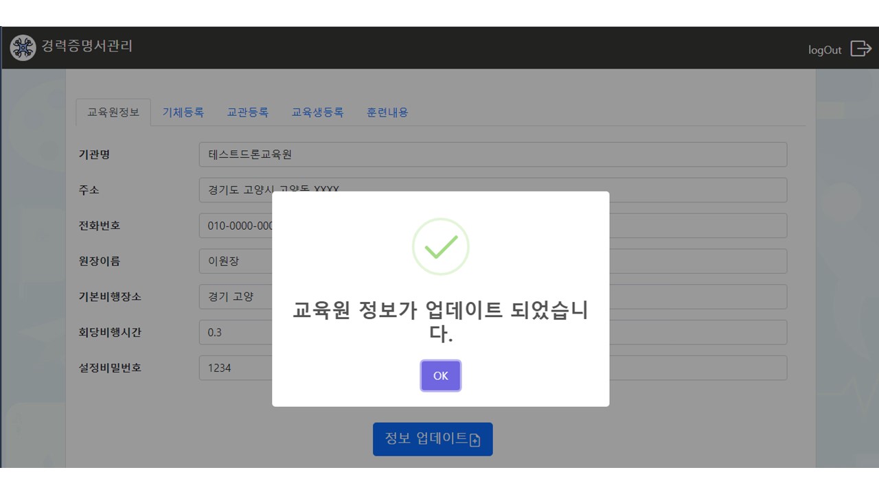879x494 pixels.
Task: Focus the 기관명 input field
Action: [492, 154]
